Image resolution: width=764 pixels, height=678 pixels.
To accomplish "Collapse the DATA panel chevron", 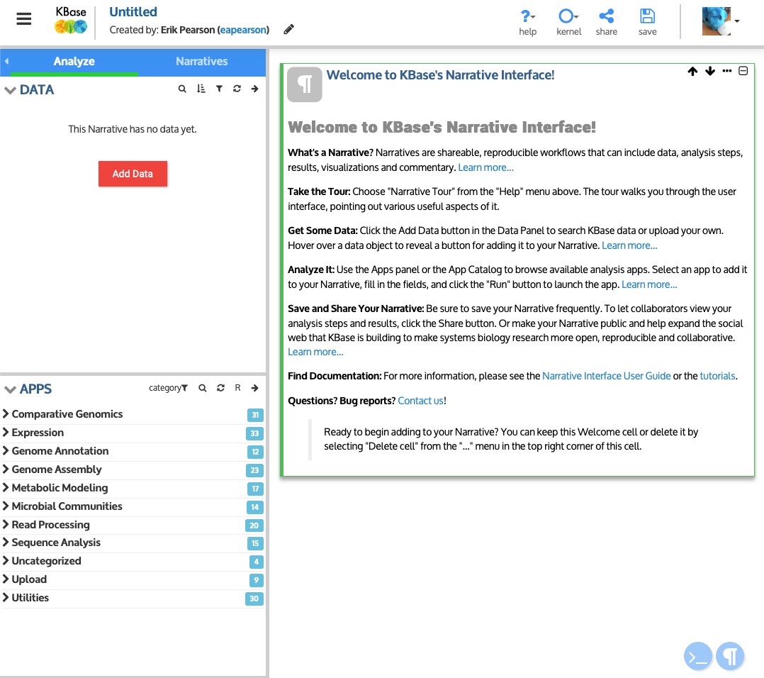I will (10, 90).
